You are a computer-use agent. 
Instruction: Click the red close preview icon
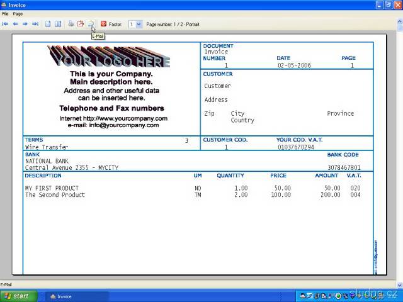pyautogui.click(x=104, y=24)
